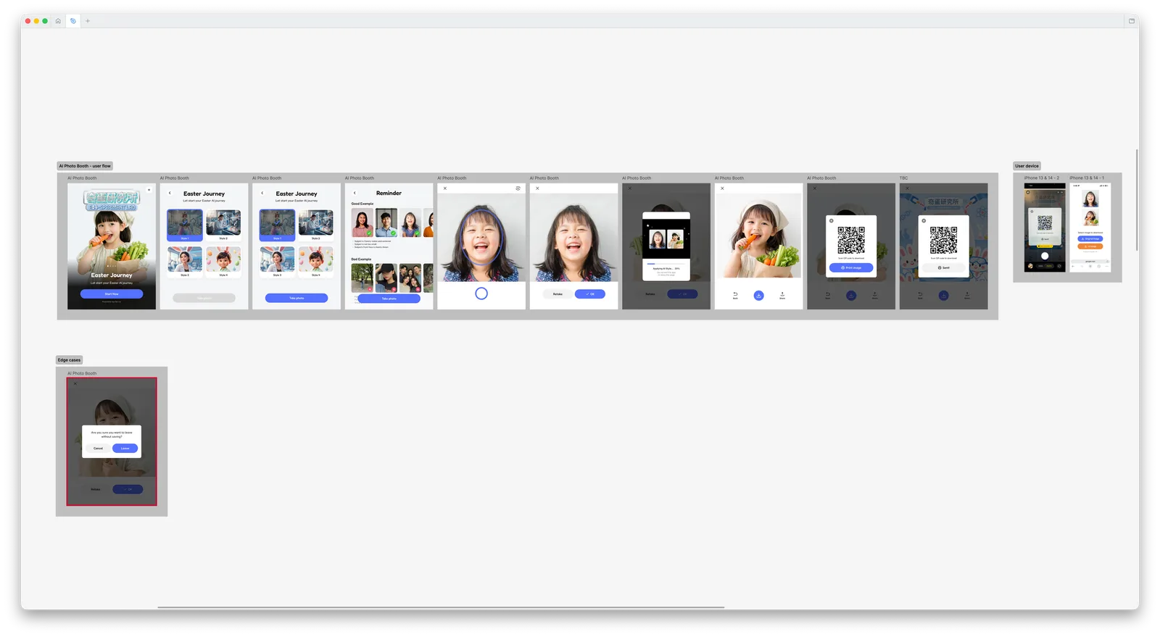Click the share icon on result screen
The image size is (1160, 637).
(782, 295)
